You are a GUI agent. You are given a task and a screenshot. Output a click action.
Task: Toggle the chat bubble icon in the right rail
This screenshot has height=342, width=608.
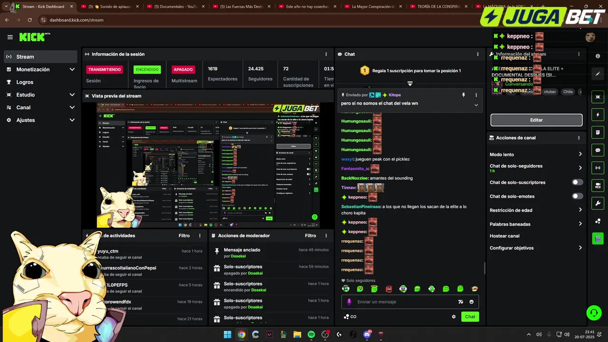pos(598,150)
